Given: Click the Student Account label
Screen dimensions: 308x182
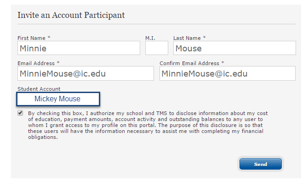Looking at the screenshot, I should click(39, 89).
